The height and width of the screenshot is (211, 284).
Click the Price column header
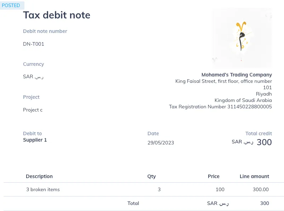point(214,176)
